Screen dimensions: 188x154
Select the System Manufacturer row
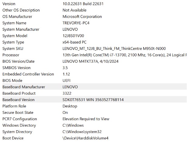pos(21,29)
